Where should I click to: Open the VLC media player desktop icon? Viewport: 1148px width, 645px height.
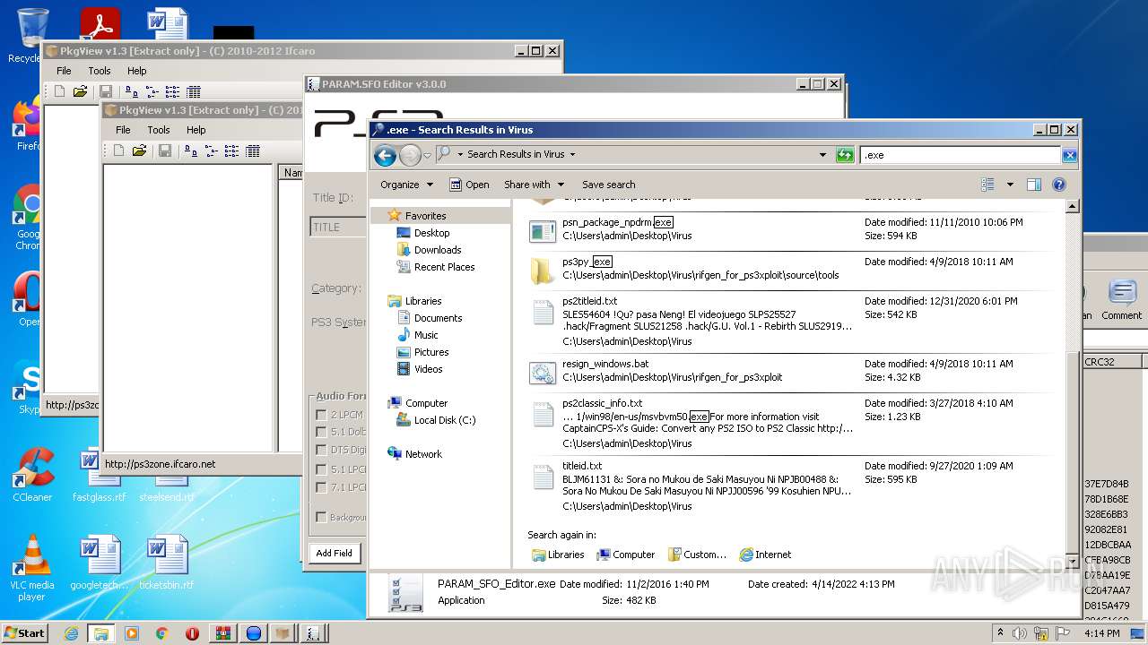[32, 568]
